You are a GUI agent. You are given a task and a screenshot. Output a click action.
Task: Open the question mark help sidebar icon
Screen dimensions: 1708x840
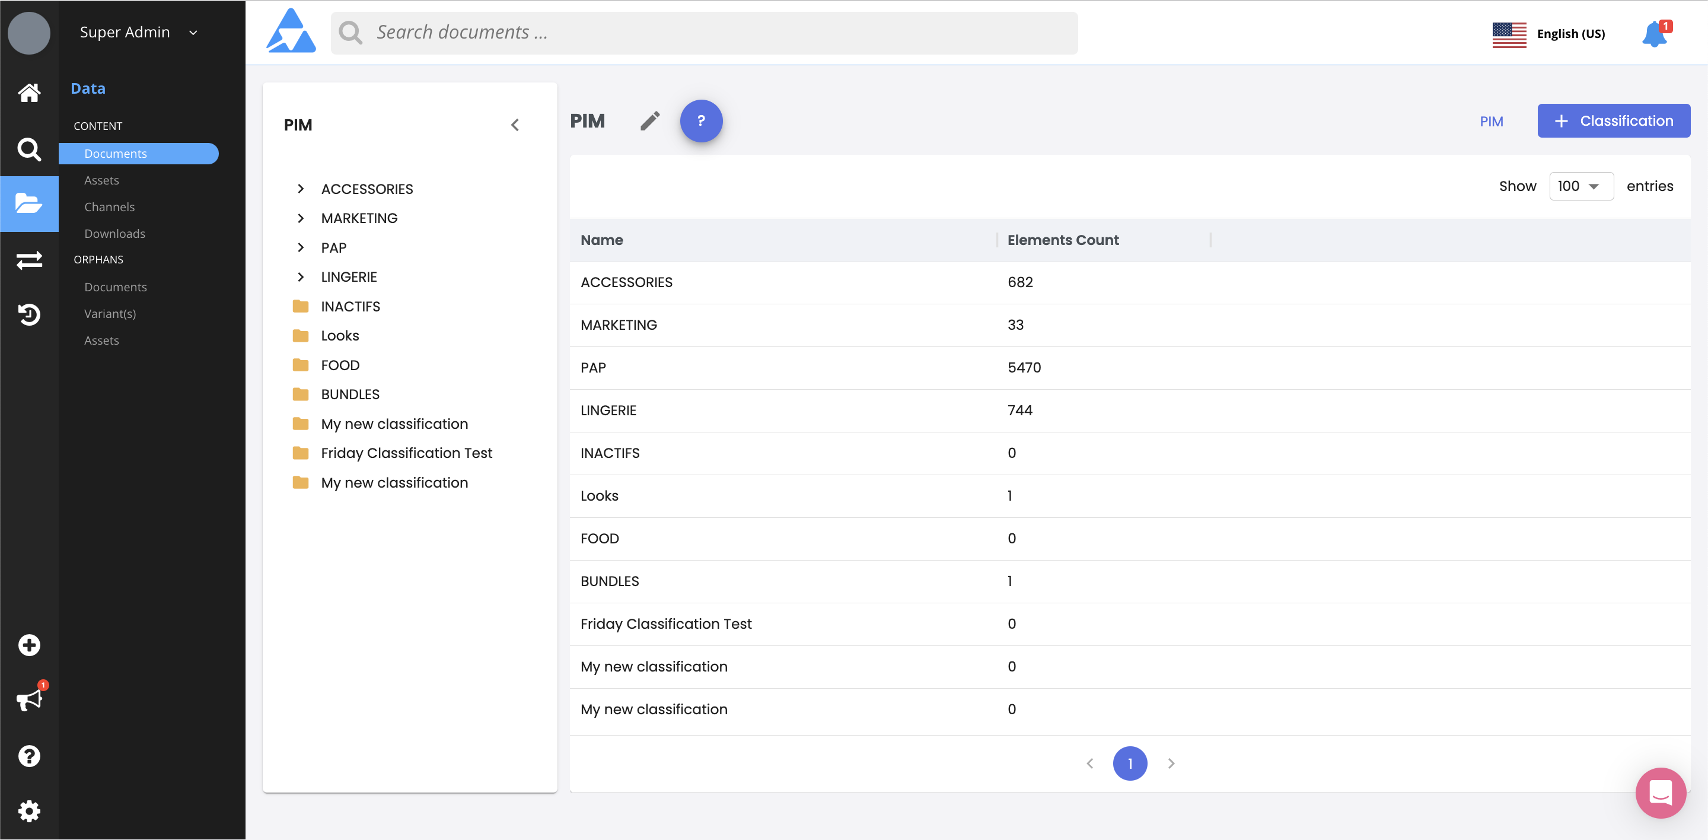coord(29,756)
